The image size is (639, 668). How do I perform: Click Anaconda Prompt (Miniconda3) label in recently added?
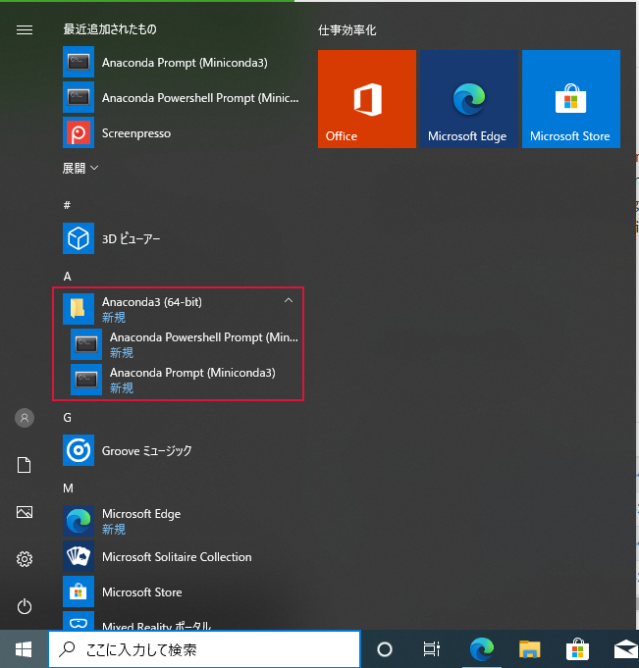tap(185, 63)
